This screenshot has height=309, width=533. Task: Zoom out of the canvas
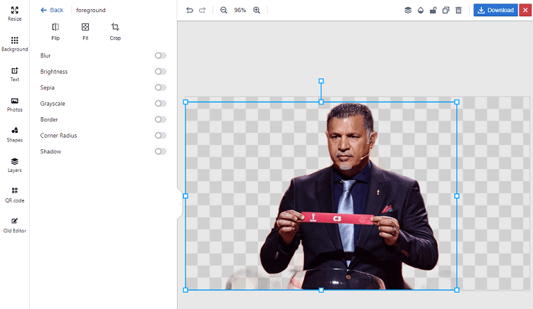coord(223,10)
